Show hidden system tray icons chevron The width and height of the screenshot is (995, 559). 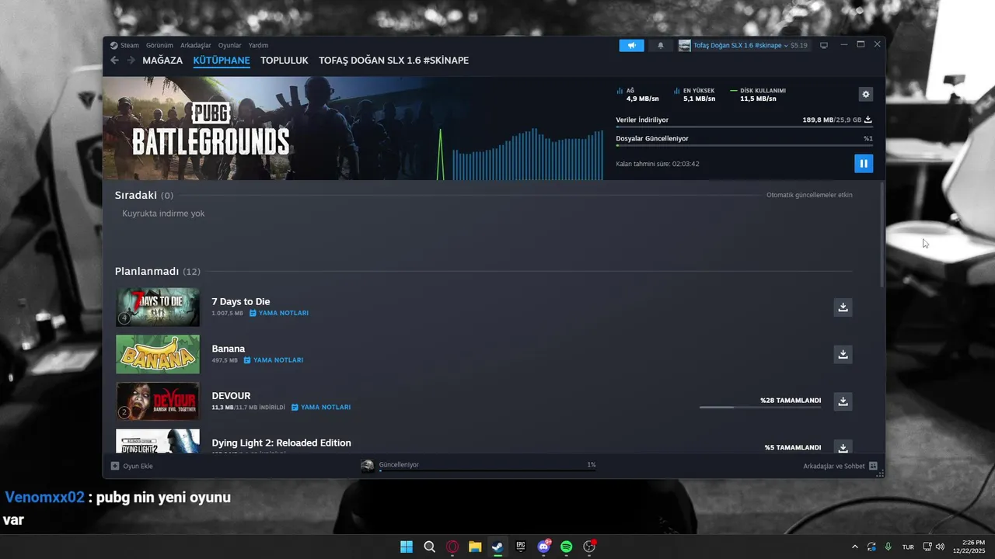point(855,547)
